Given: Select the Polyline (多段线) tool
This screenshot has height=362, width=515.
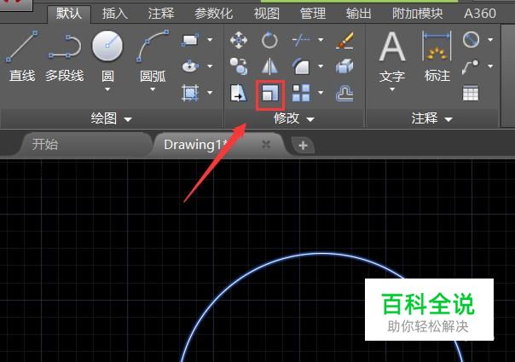Looking at the screenshot, I should tap(65, 56).
